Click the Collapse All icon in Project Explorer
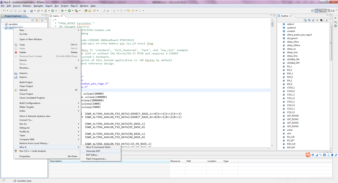338x183 pixels. click(x=33, y=20)
